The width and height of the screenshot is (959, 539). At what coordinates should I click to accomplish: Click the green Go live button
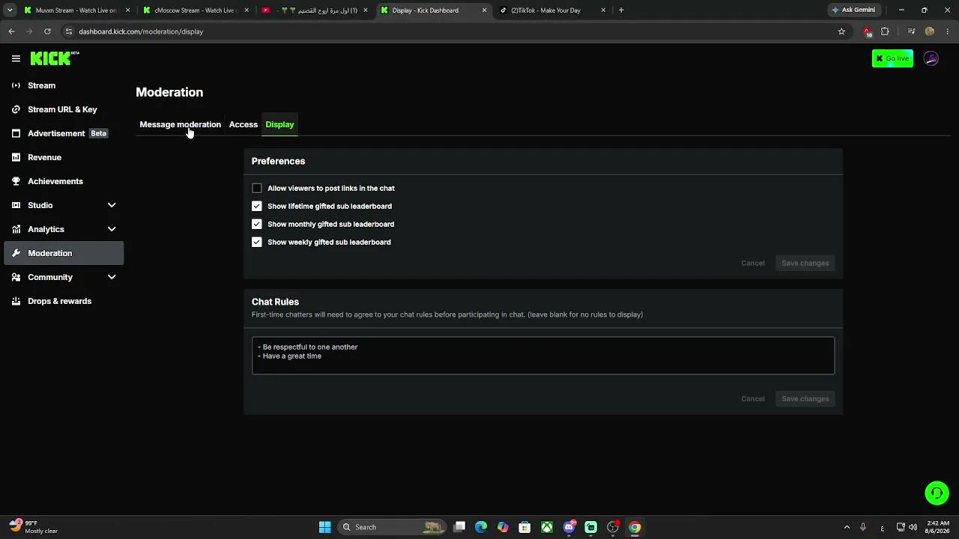(x=892, y=58)
